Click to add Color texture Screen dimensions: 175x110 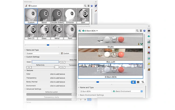click(x=57, y=74)
